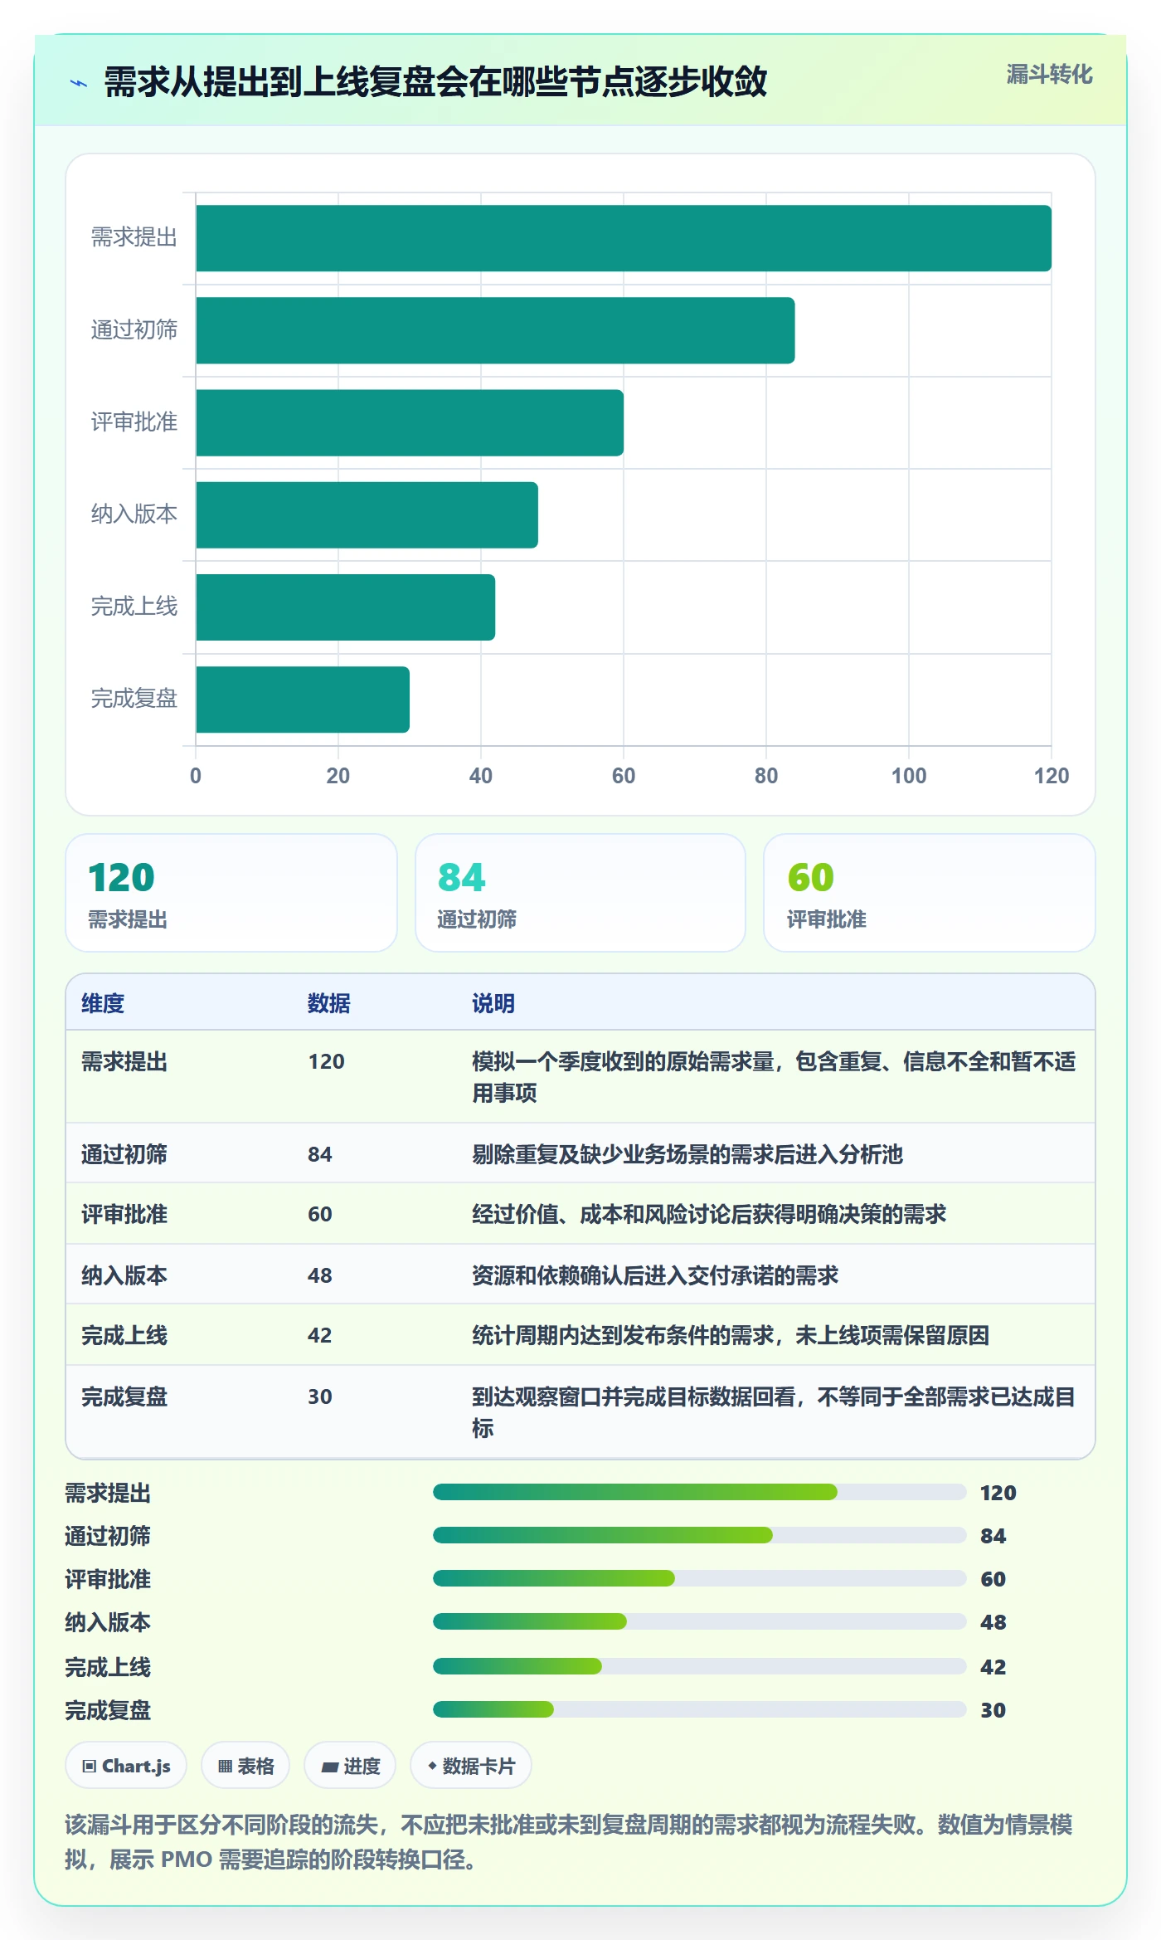Click the 需求提出 bar in the chart
Screen dimensions: 1161x1940
624,238
